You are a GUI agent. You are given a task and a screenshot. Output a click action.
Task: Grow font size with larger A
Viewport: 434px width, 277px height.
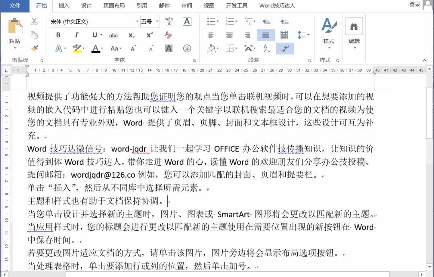click(x=133, y=49)
